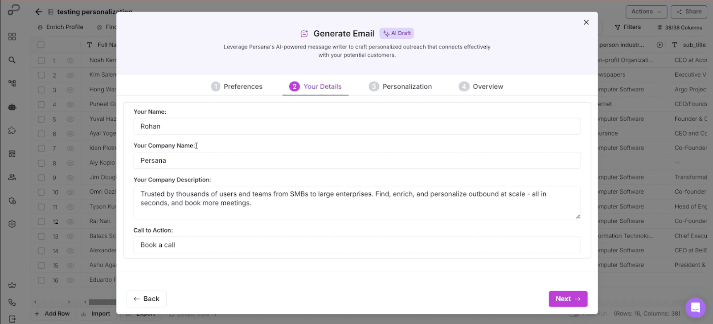Select the Your Details step
Image resolution: width=713 pixels, height=324 pixels.
pos(316,86)
